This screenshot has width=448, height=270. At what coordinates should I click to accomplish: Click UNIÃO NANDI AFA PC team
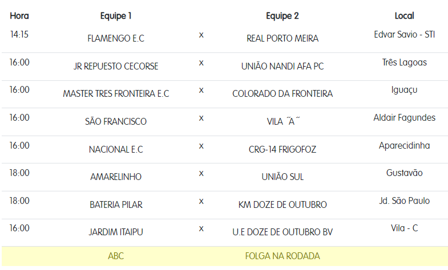[282, 66]
